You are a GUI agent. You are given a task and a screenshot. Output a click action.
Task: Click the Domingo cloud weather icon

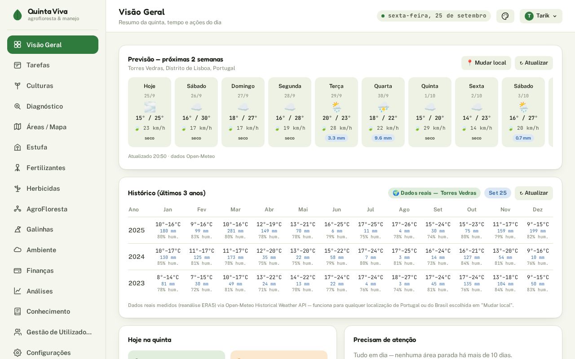tap(243, 107)
